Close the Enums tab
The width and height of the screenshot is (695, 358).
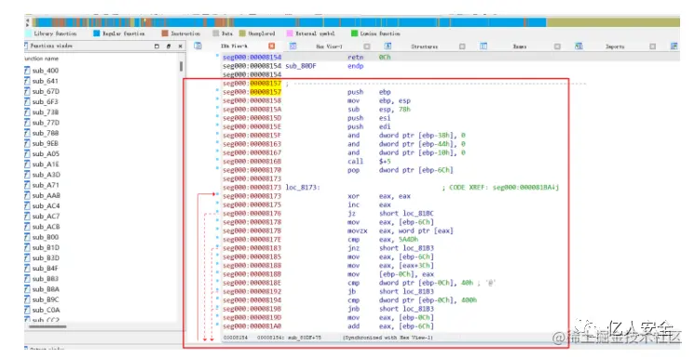tap(557, 46)
